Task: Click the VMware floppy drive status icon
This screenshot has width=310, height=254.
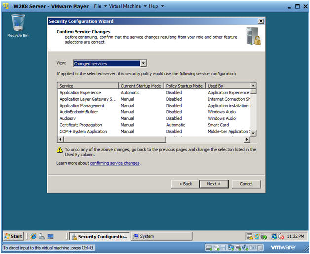Action: click(x=223, y=247)
